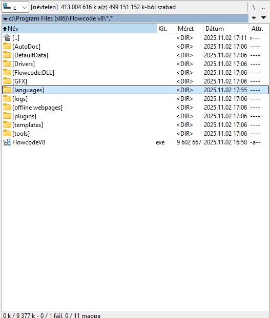
Task: Select the [AutoDoc] folder name
Action: click(26, 47)
